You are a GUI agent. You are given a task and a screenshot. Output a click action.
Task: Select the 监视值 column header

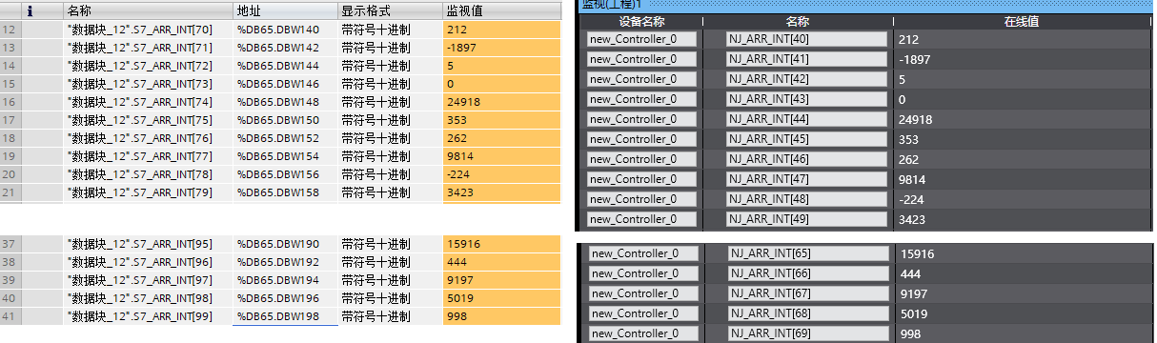coord(501,10)
